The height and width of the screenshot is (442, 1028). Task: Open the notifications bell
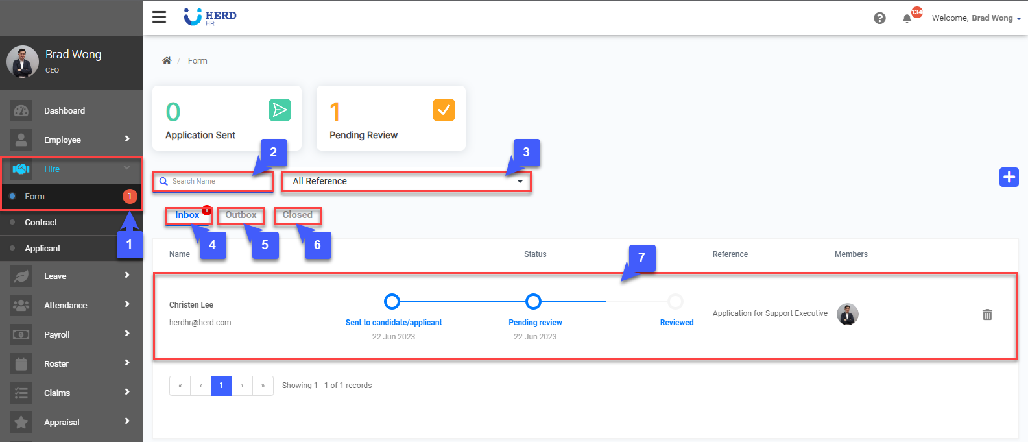pos(907,18)
